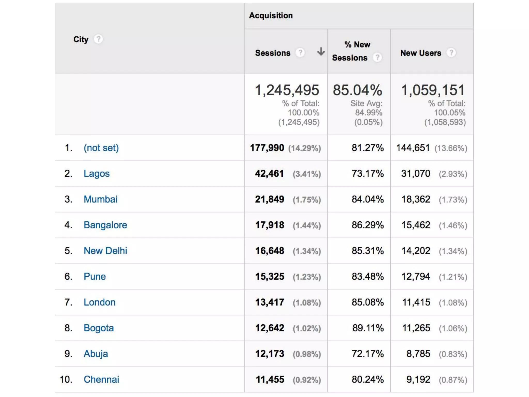The width and height of the screenshot is (529, 397).
Task: Open the (not set) city link
Action: coord(101,148)
